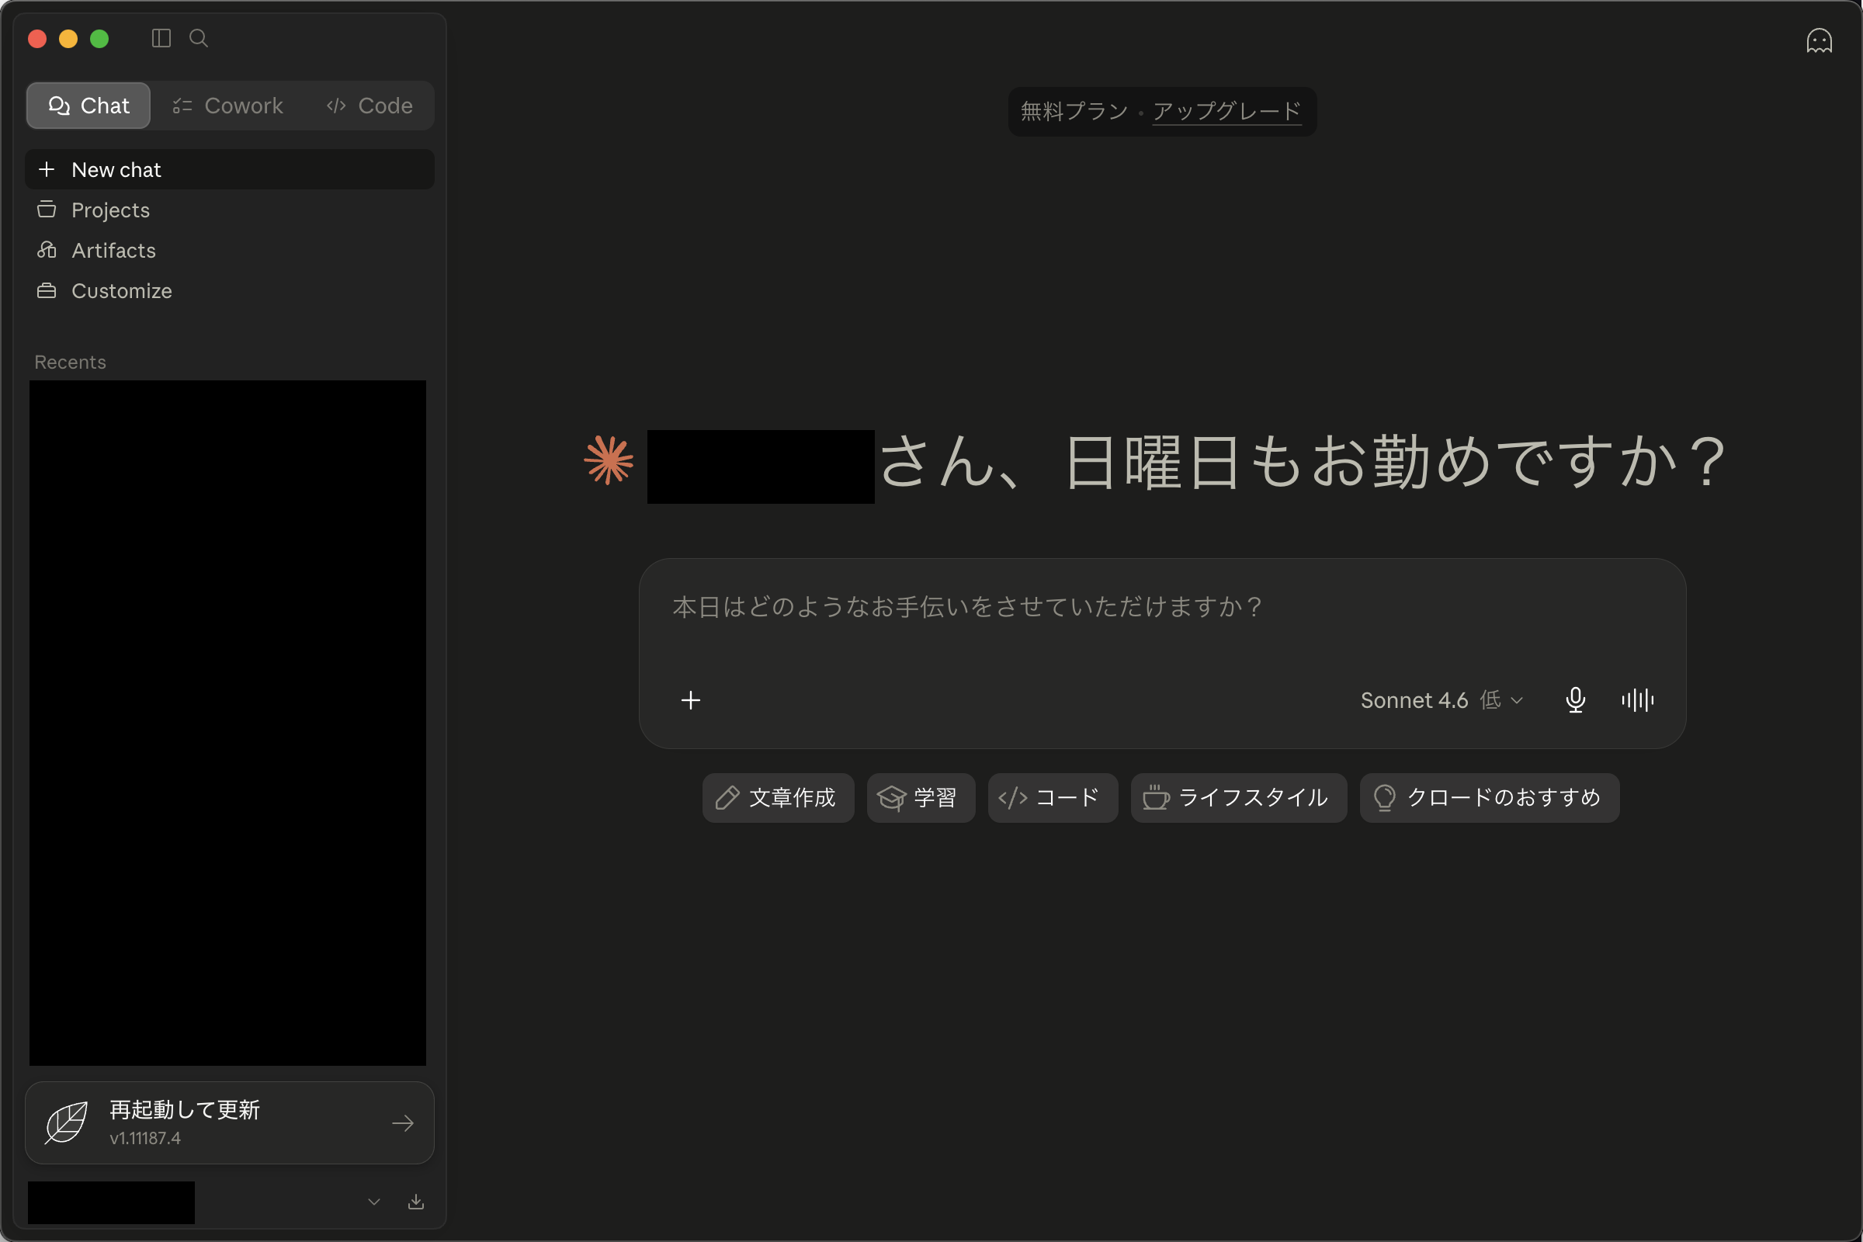This screenshot has height=1242, width=1863.
Task: Click the orange Claude starburst logo
Action: 609,460
